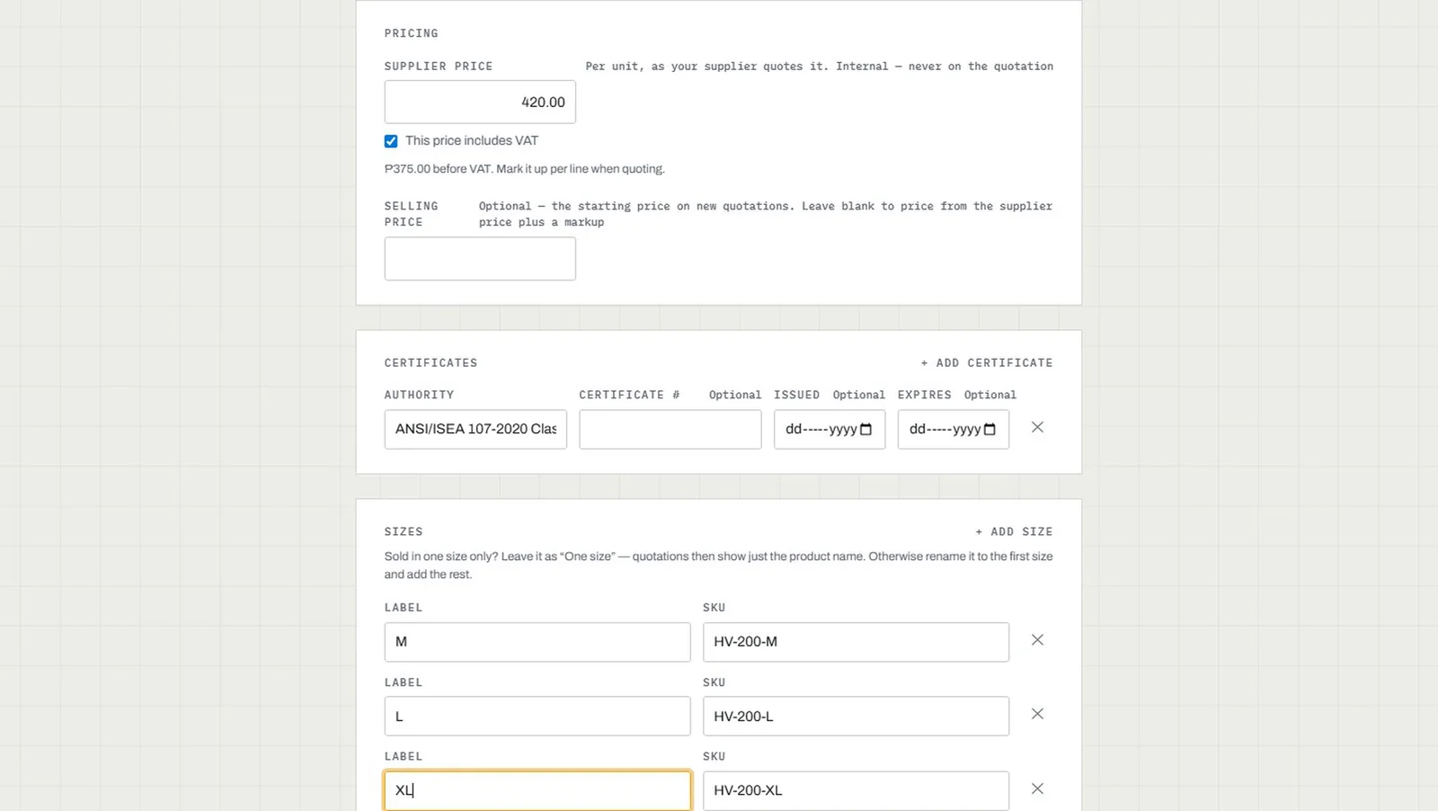
Task: Click the CERTIFICATES section heading
Action: pos(431,363)
